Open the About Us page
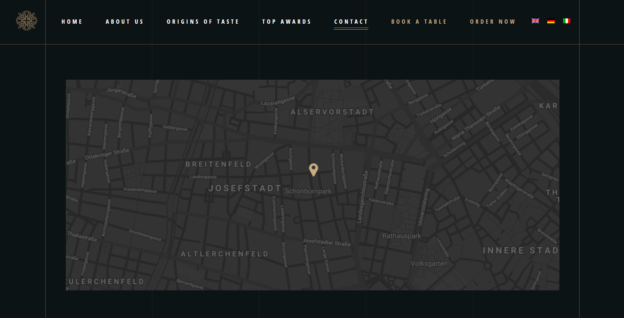The image size is (624, 318). tap(124, 22)
